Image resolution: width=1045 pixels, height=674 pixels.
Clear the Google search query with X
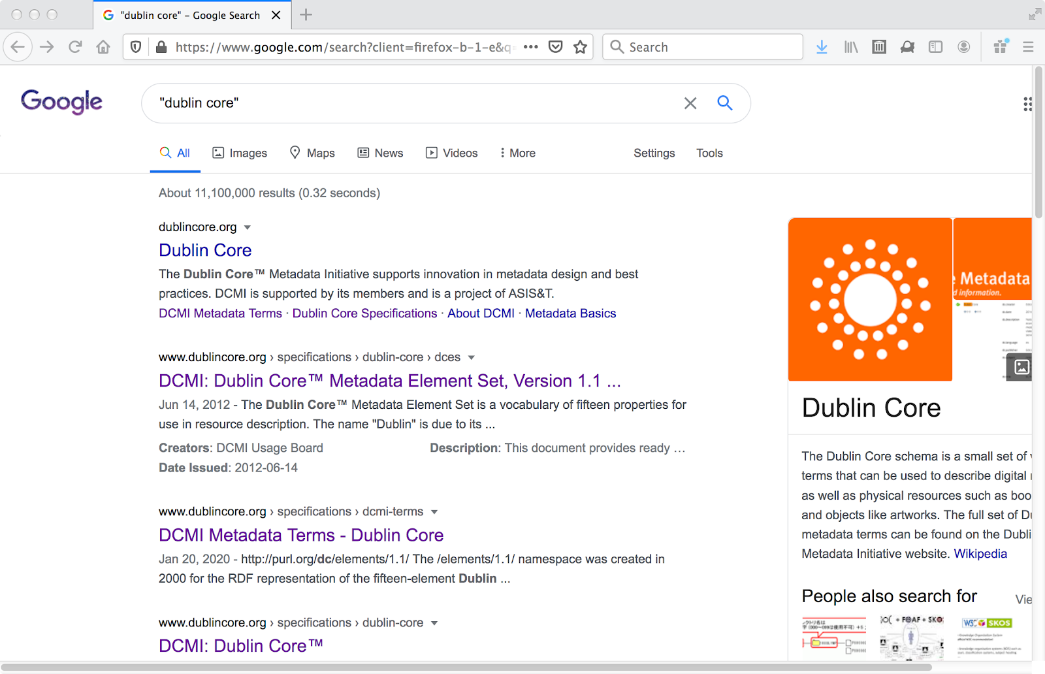point(690,103)
